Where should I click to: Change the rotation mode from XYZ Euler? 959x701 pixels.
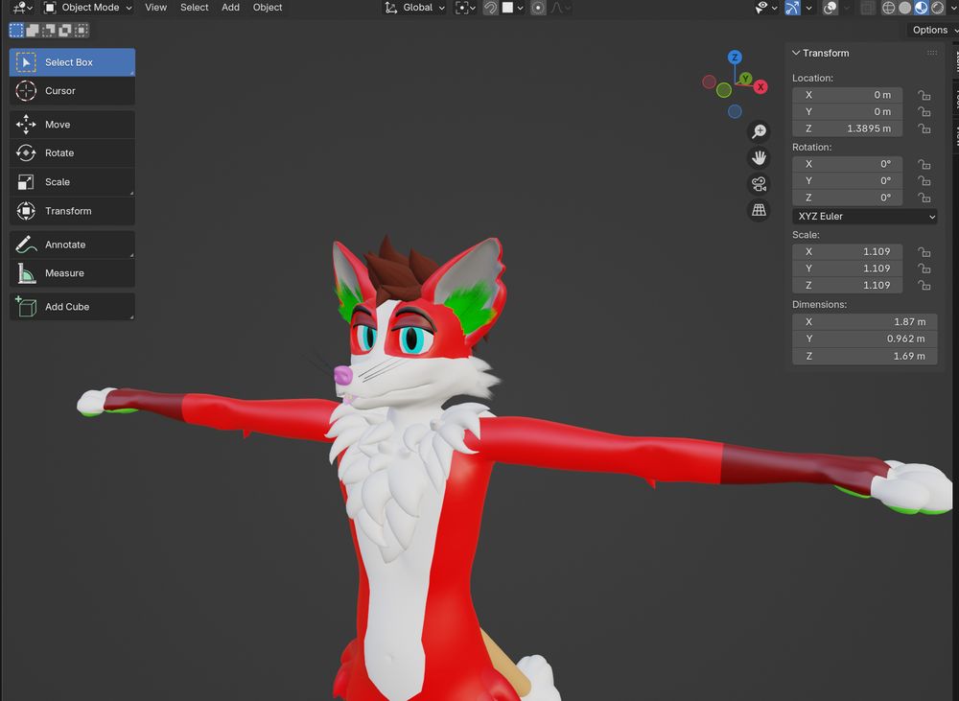863,216
